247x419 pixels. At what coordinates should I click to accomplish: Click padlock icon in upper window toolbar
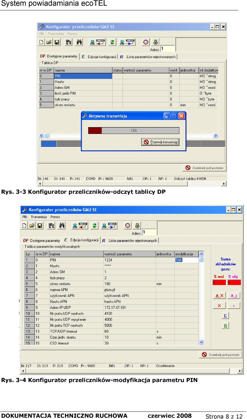(x=155, y=42)
